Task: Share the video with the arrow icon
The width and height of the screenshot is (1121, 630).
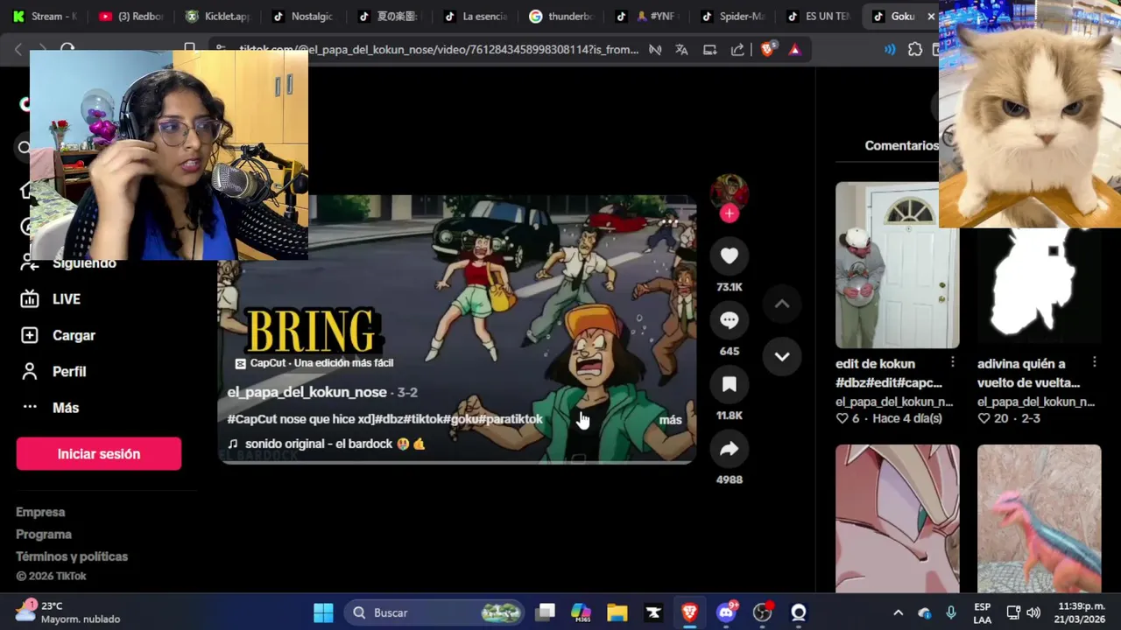Action: tap(729, 449)
